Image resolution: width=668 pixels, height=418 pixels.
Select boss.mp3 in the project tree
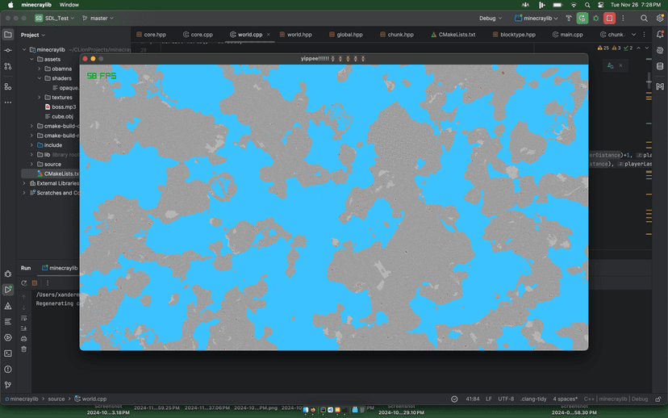63,107
